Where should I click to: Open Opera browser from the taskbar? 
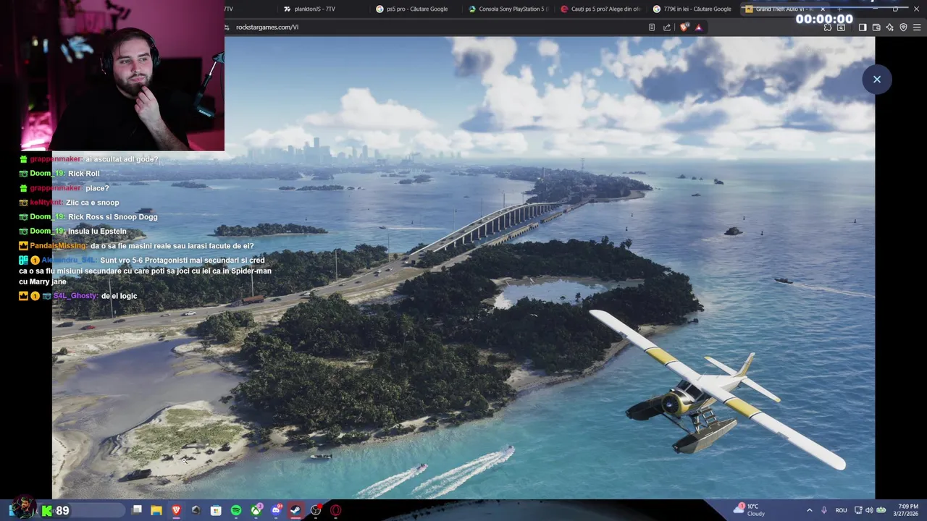(336, 510)
